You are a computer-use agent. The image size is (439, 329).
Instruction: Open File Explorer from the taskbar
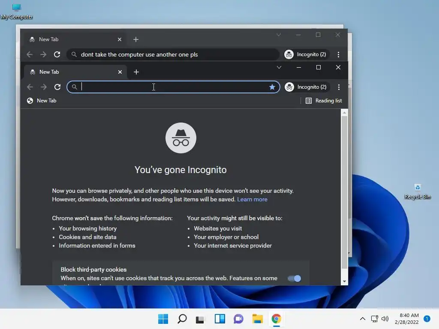click(257, 319)
